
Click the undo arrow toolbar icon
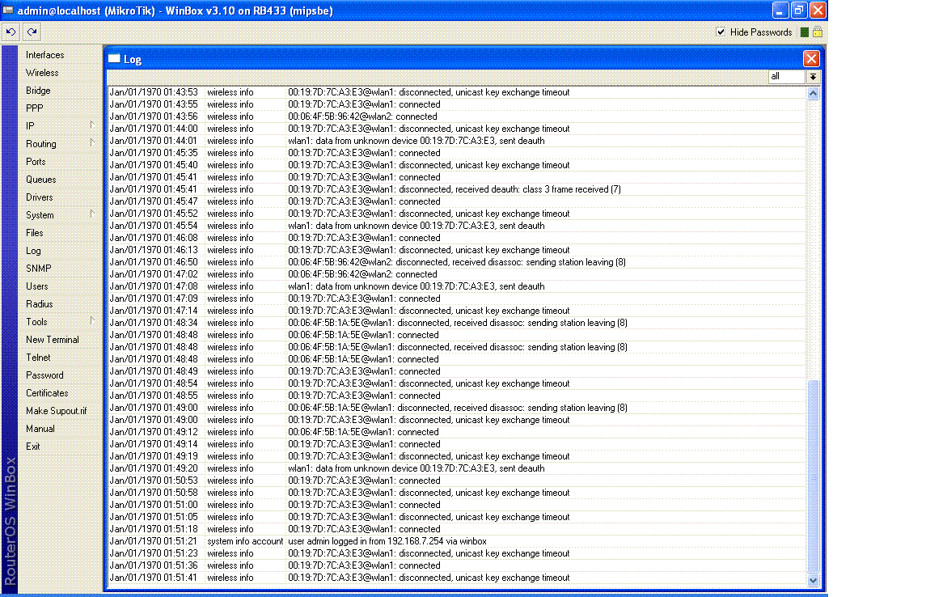(x=11, y=32)
